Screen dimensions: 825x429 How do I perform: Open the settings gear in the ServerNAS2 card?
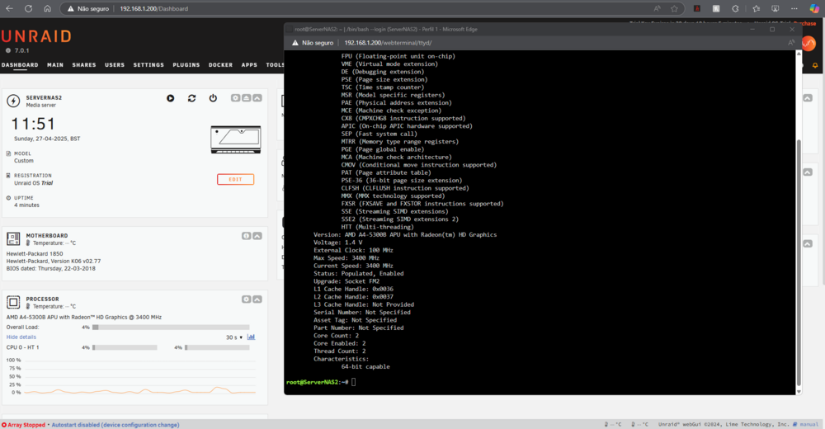coord(236,98)
